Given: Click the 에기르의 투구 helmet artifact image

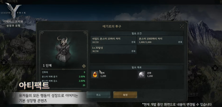Looking at the screenshot, I should [63, 49].
